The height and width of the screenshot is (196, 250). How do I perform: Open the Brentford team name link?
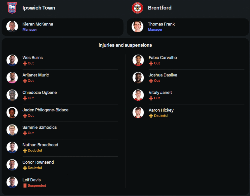click(x=160, y=8)
